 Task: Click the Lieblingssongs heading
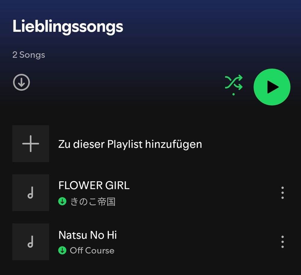(x=68, y=27)
